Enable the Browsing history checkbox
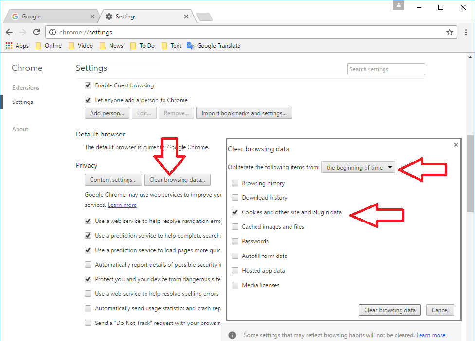The image size is (475, 341). 235,183
